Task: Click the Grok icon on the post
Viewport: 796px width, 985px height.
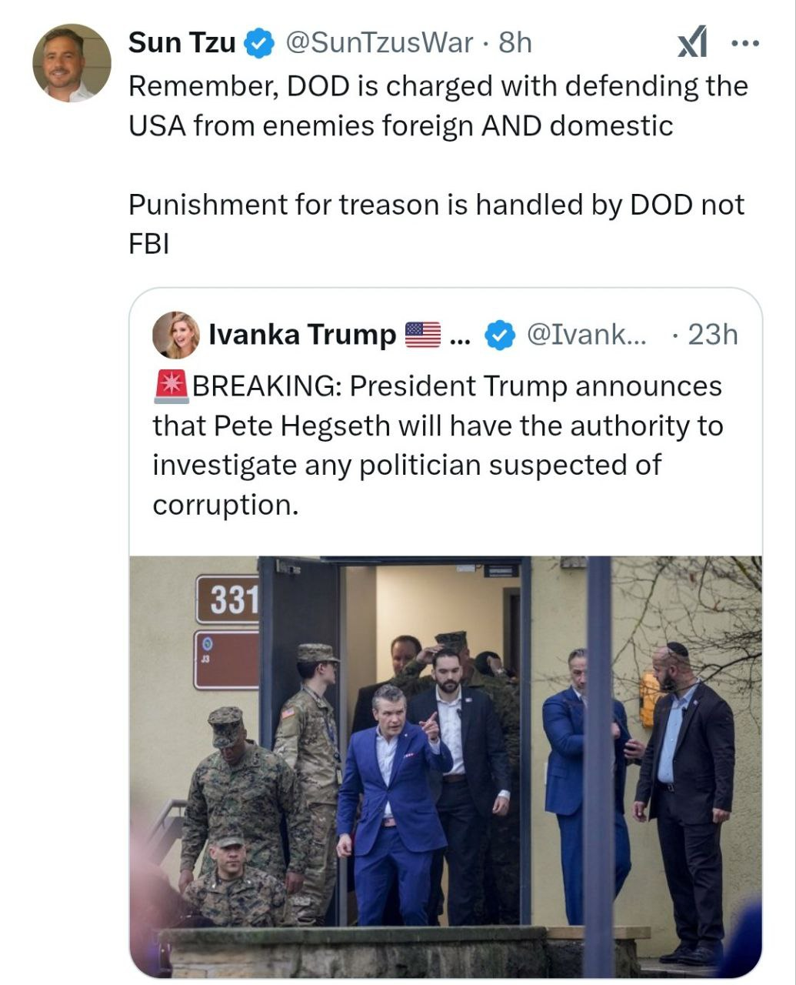Action: [691, 43]
